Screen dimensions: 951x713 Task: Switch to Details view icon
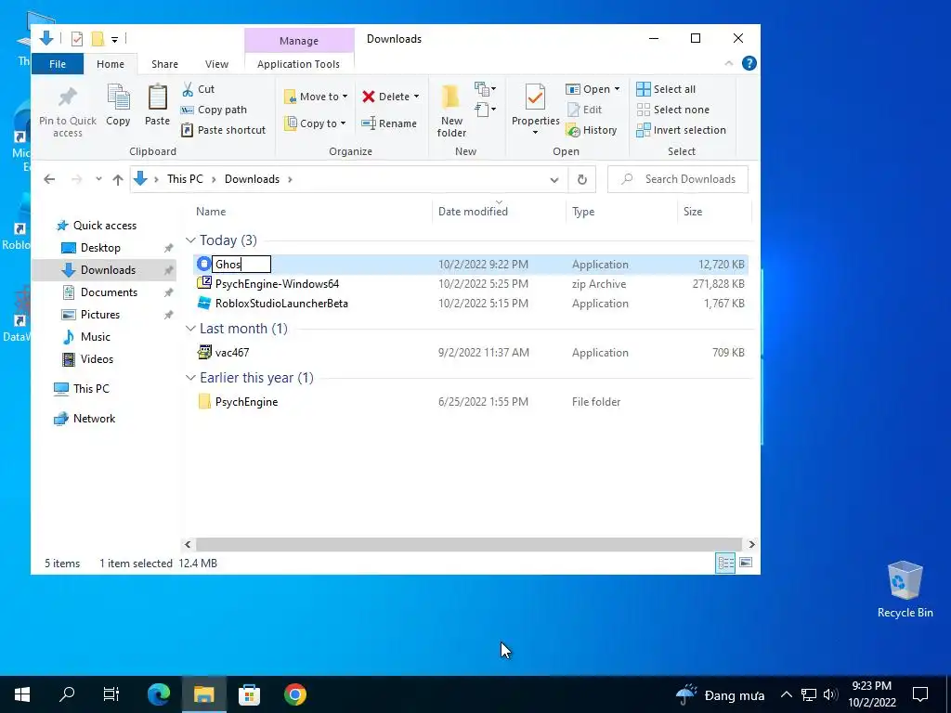pyautogui.click(x=725, y=564)
